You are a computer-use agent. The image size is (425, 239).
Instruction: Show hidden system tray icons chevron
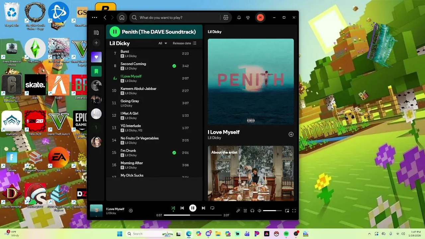pos(369,234)
